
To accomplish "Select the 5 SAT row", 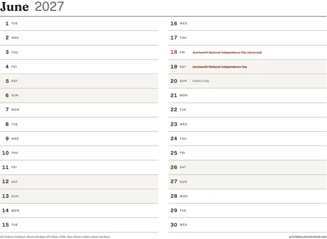I will coord(79,81).
